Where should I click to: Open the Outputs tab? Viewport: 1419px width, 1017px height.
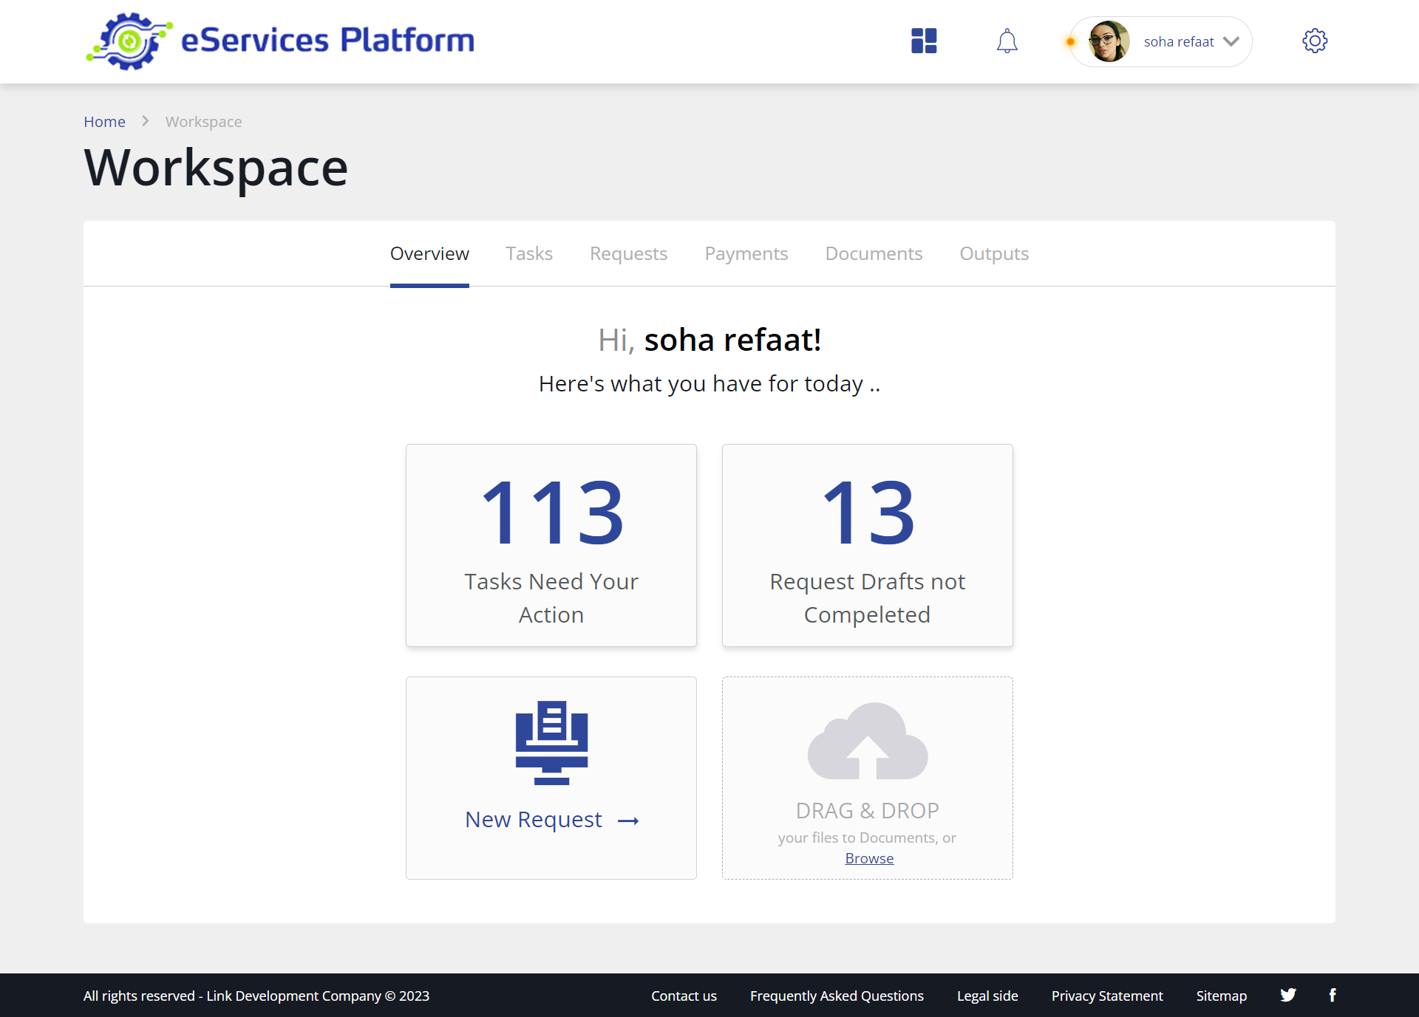[993, 253]
